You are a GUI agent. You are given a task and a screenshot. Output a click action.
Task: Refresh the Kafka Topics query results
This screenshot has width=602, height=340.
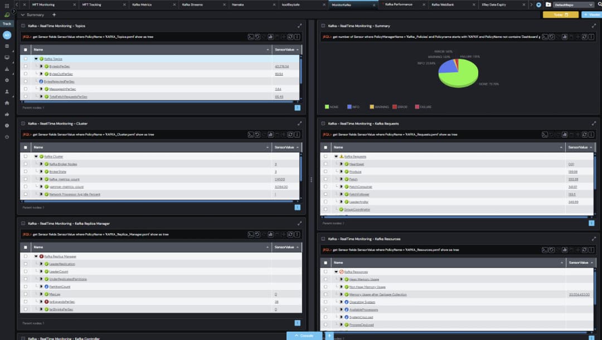[257, 37]
